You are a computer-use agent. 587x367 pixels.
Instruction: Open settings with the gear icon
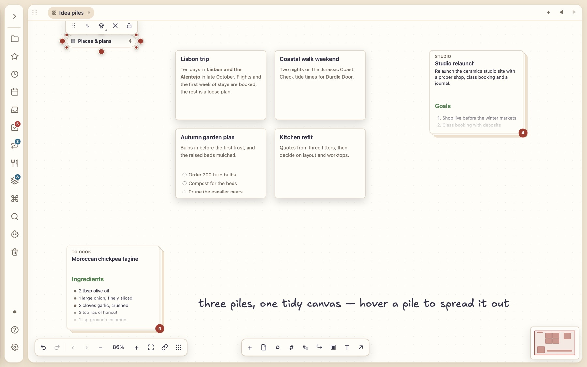click(15, 347)
